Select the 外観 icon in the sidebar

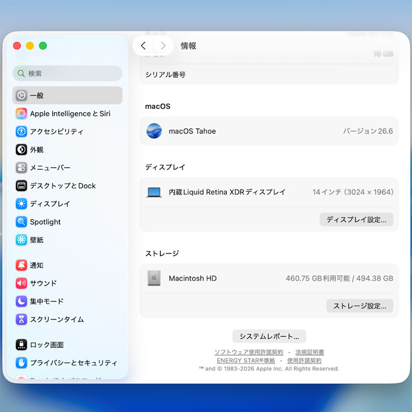coord(21,150)
